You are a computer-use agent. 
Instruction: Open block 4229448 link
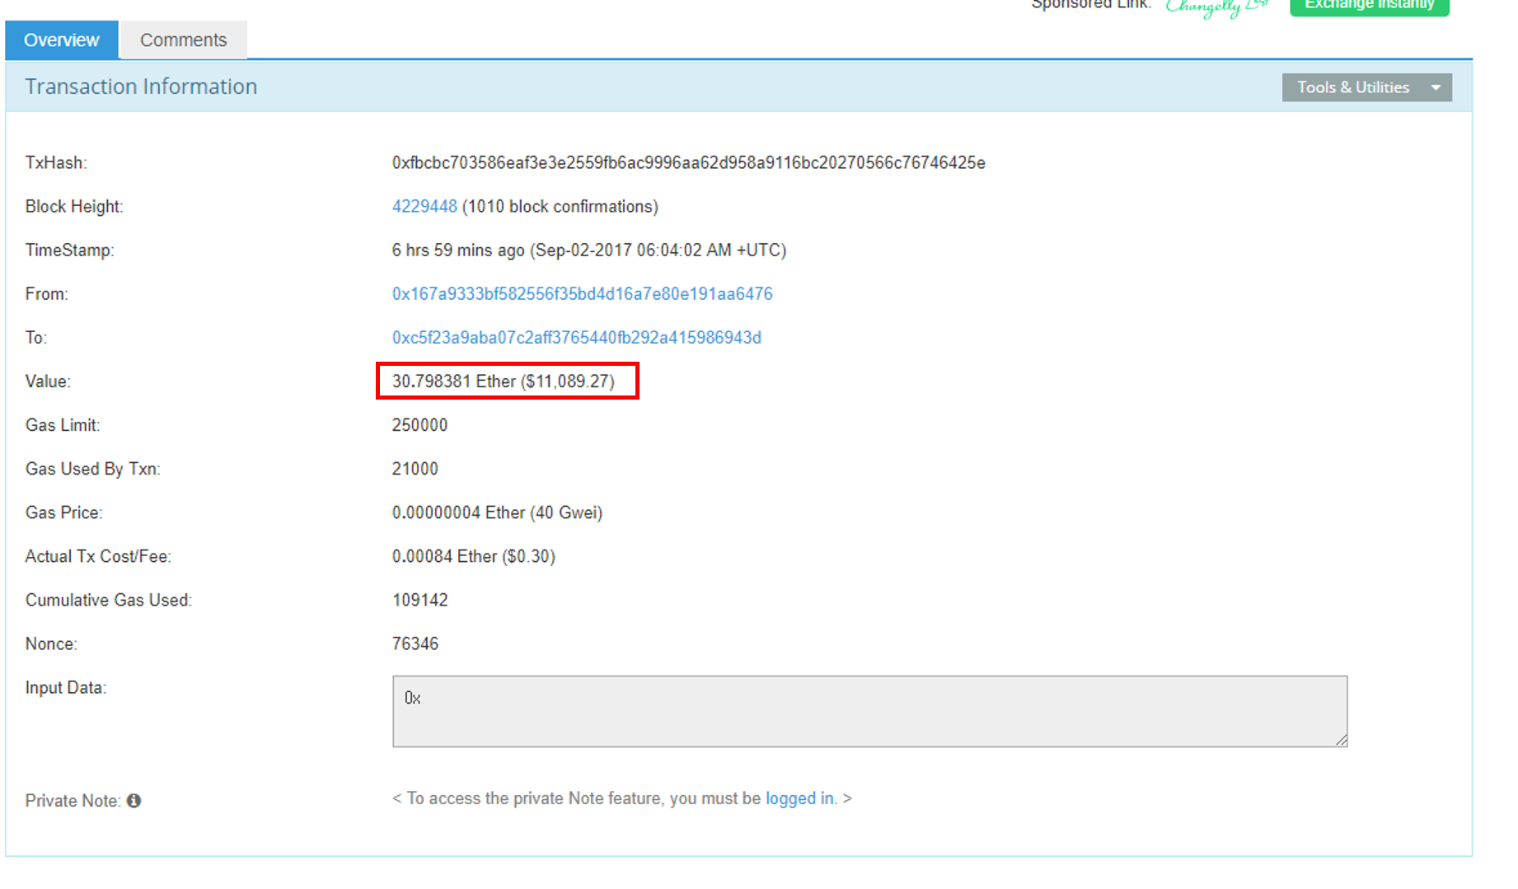pos(424,207)
